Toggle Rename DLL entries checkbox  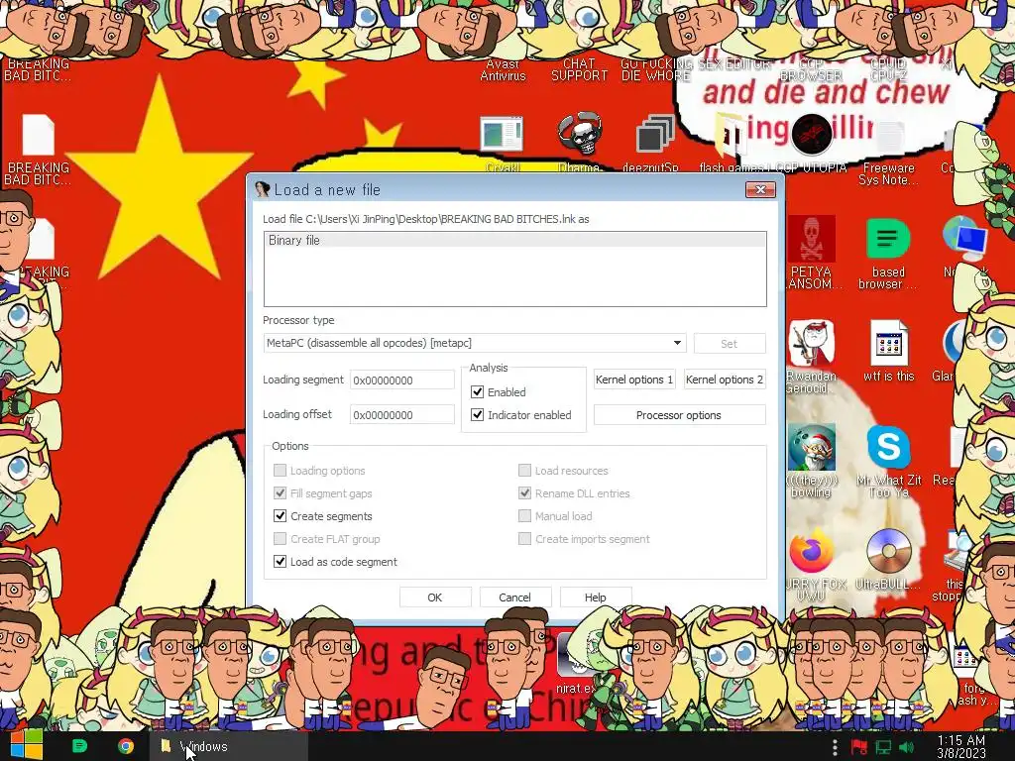coord(524,493)
